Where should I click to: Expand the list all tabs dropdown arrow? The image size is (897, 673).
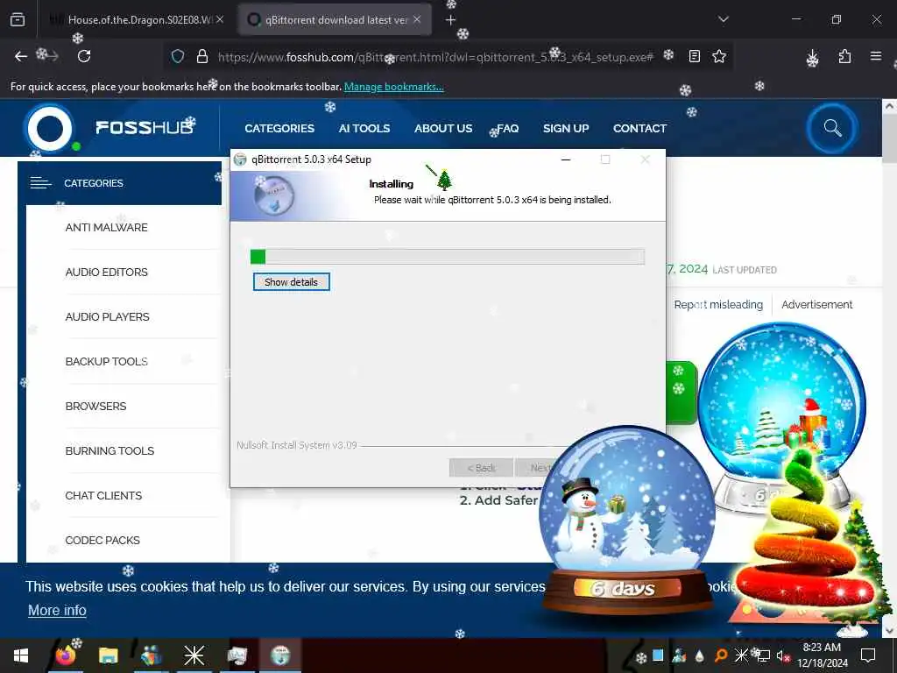pyautogui.click(x=723, y=19)
